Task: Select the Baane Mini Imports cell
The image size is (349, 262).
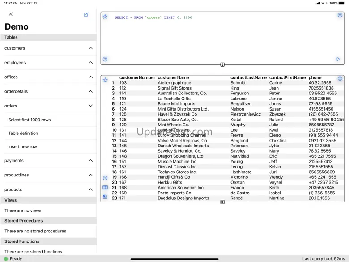Action: pos(176,103)
